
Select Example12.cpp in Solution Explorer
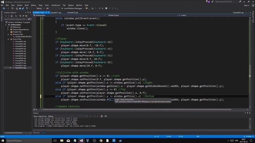pos(21,68)
